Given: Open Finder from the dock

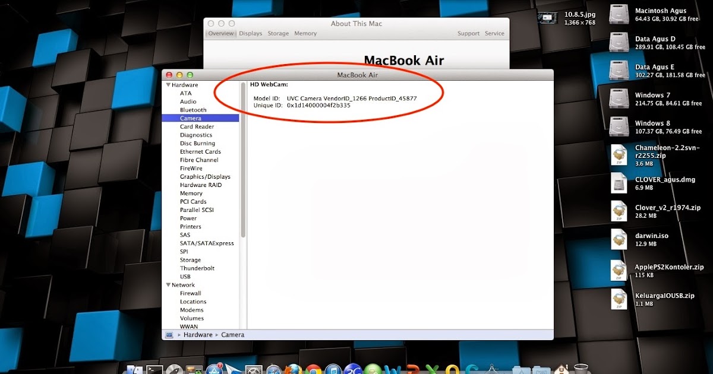Looking at the screenshot, I should coord(134,369).
